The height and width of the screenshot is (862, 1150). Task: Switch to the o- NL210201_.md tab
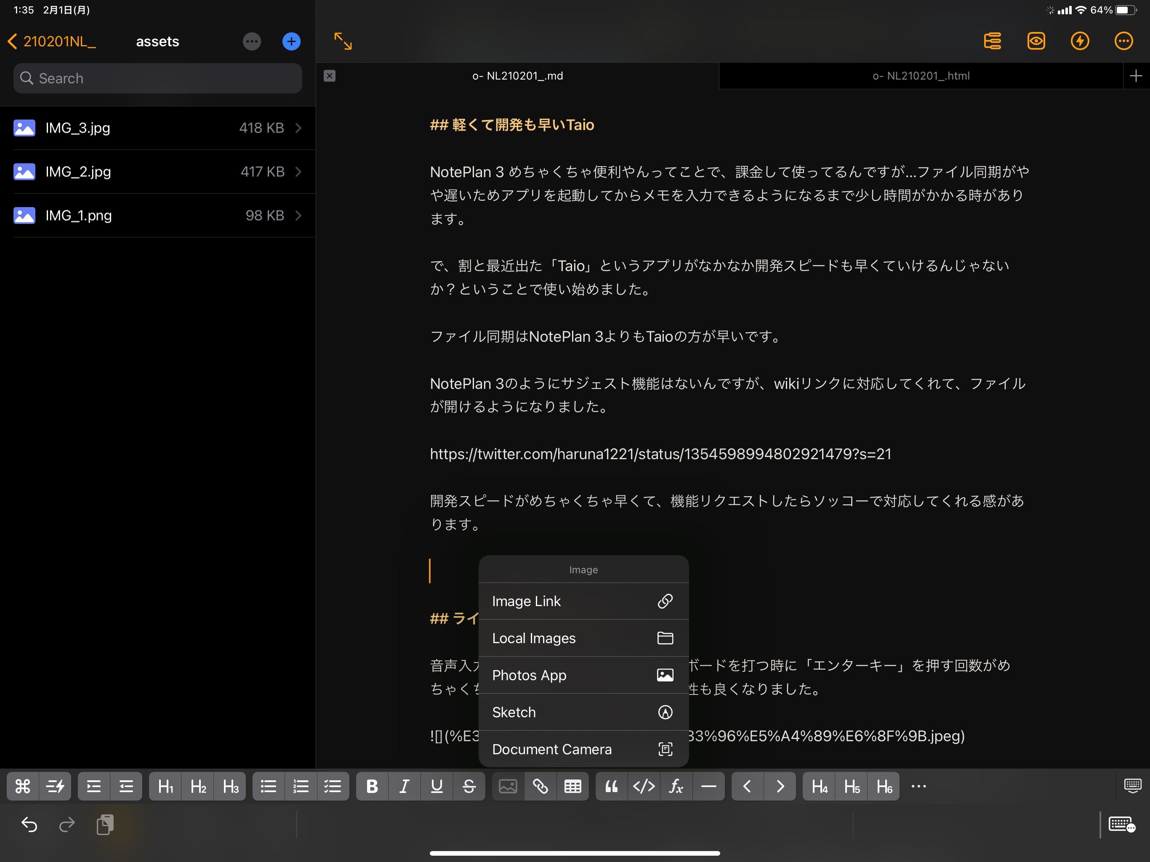coord(518,76)
